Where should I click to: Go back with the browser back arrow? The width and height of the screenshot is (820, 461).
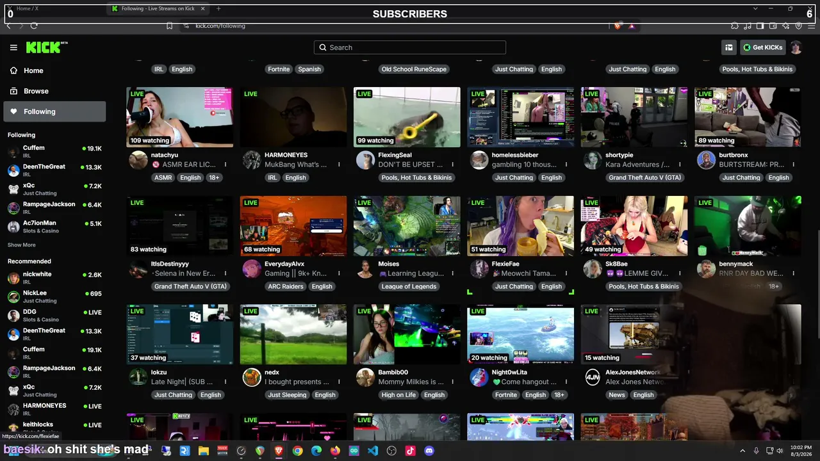click(8, 26)
